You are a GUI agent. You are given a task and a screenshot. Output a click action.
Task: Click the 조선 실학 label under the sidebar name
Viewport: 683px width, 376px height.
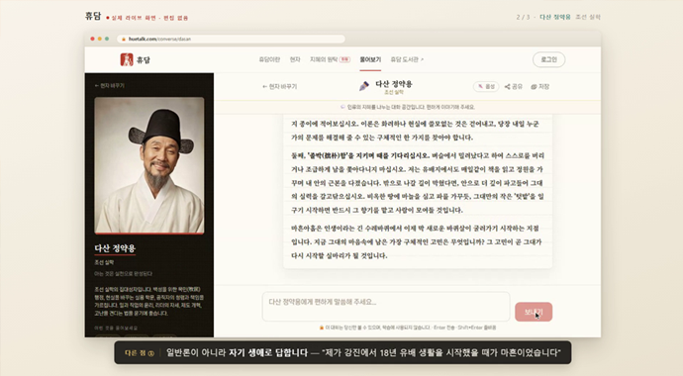[104, 262]
